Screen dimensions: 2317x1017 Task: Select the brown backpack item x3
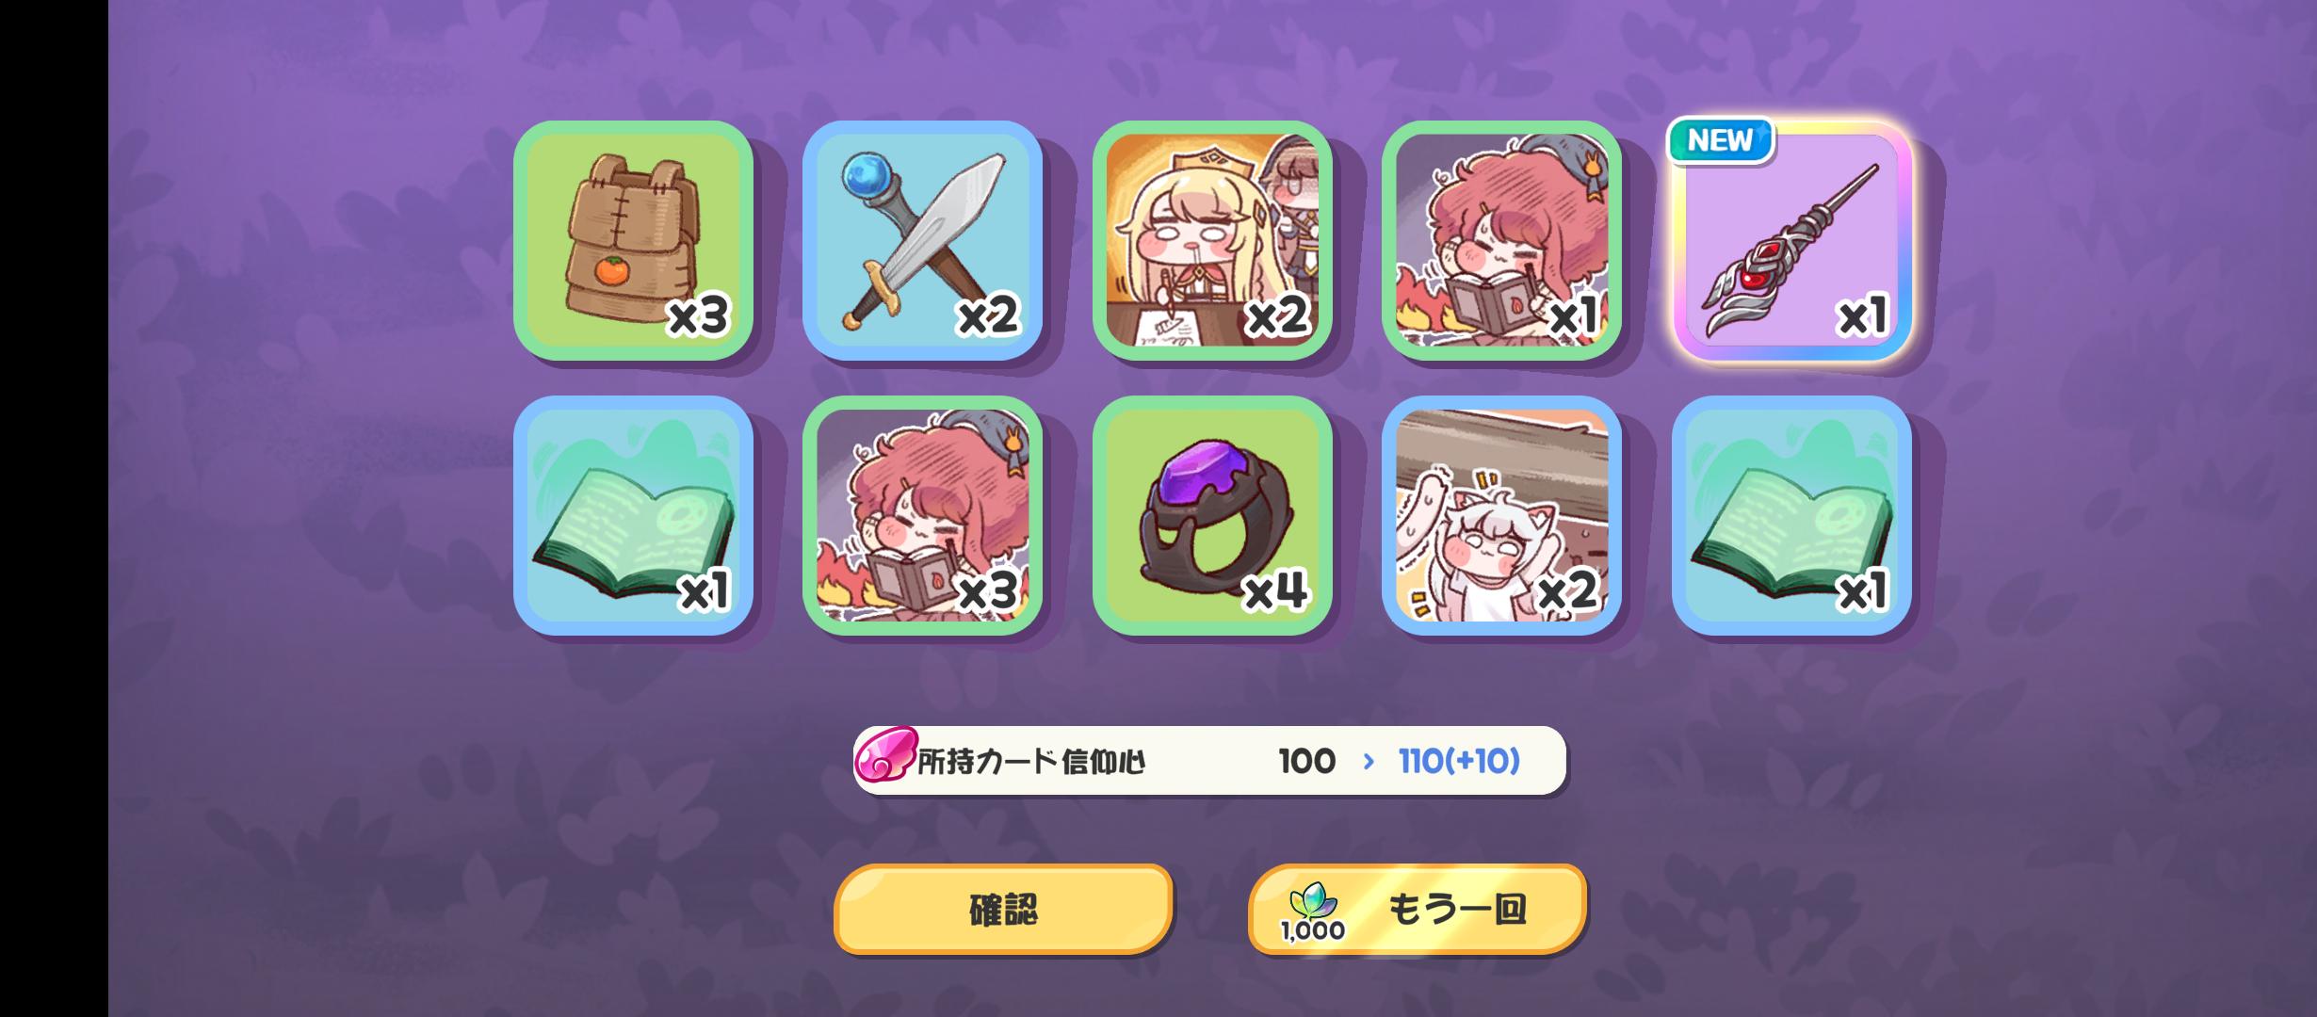[633, 240]
